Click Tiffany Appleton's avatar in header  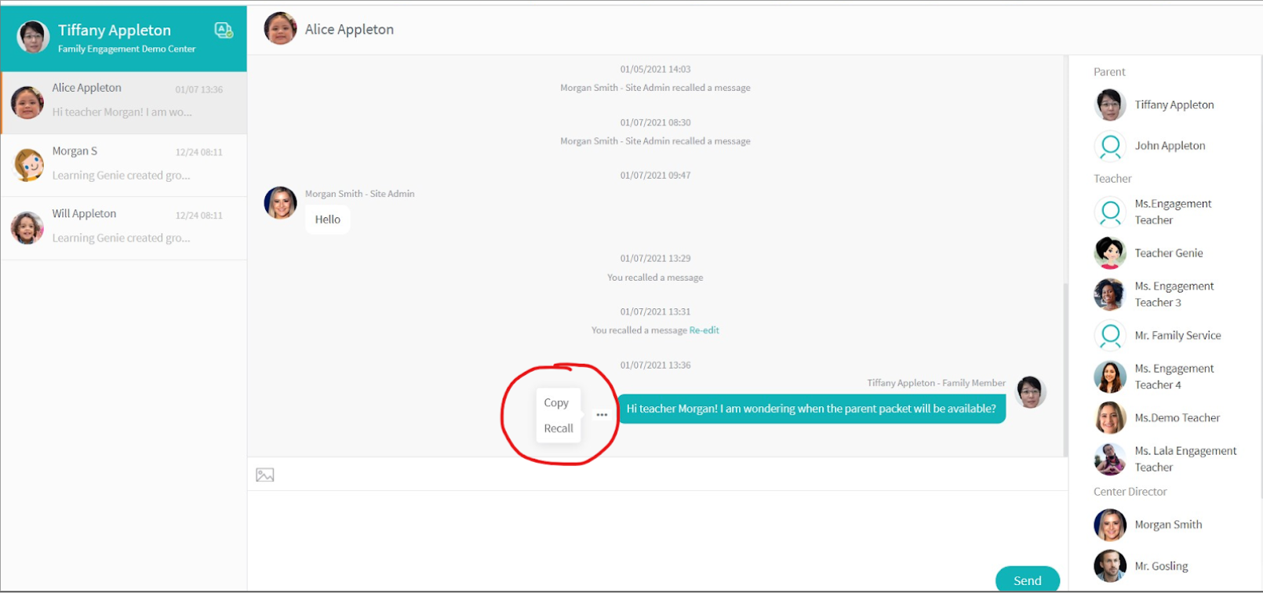33,37
